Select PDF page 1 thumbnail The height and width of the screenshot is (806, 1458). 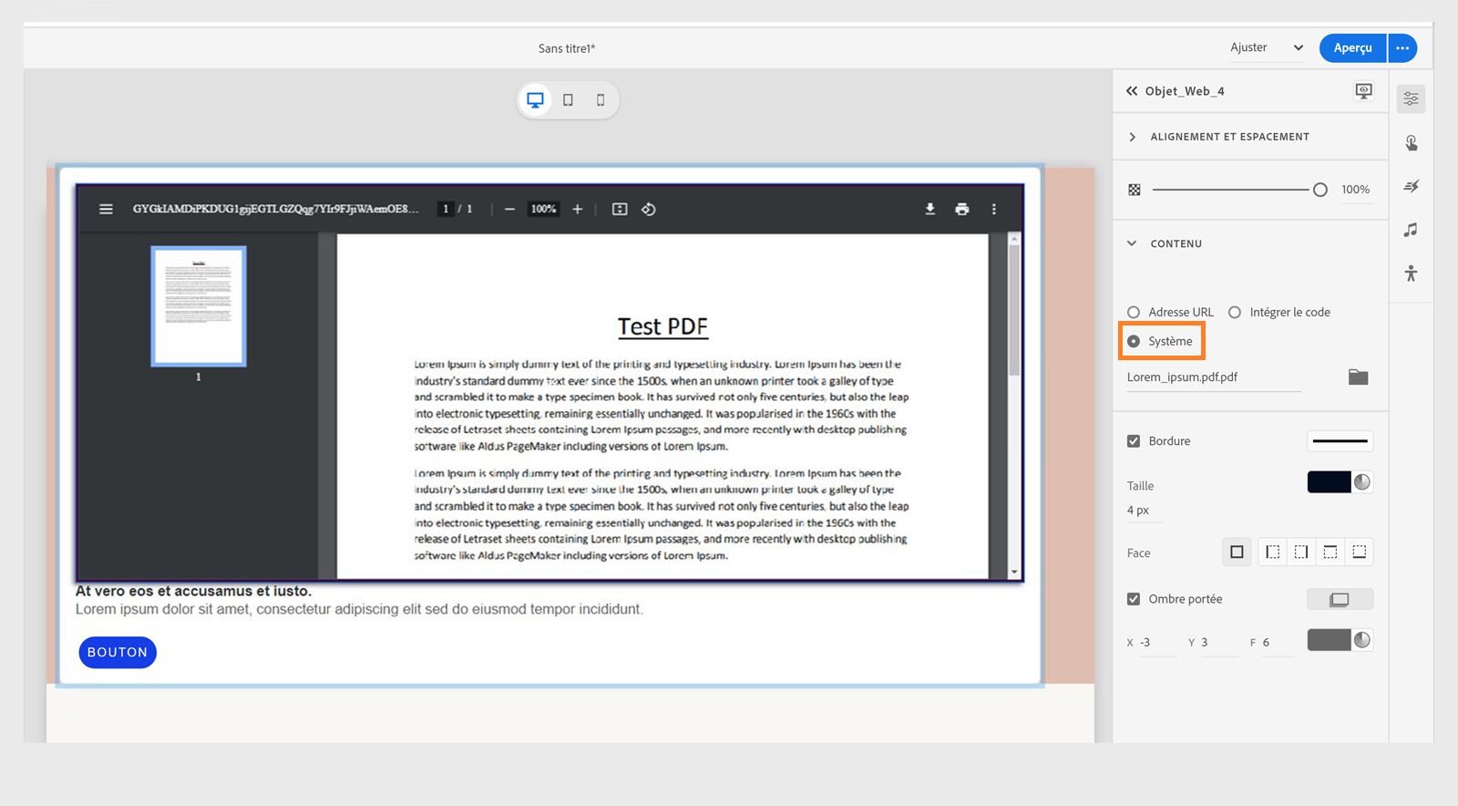pos(199,306)
